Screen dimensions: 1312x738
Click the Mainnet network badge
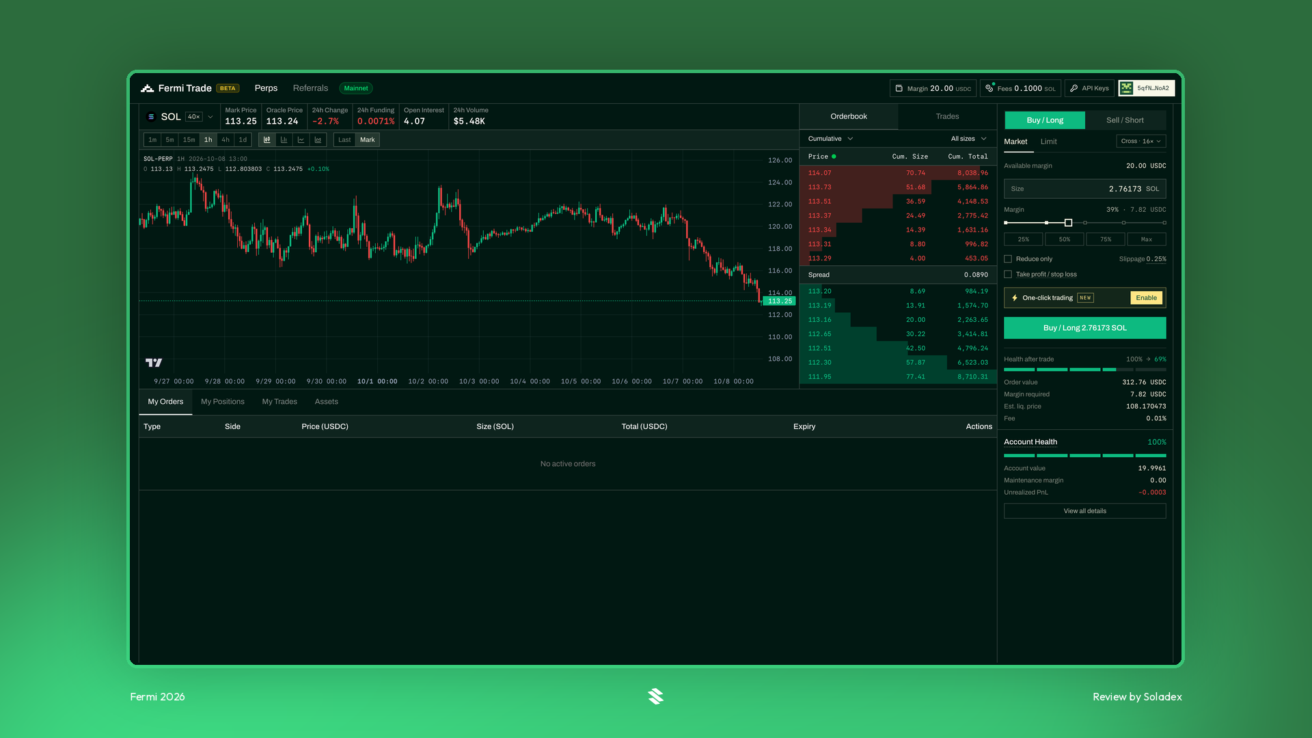tap(356, 88)
